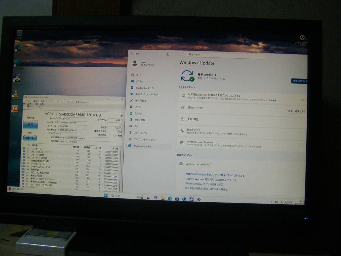
Task: Open the Copilot icon on the taskbar
Action: 156,198
